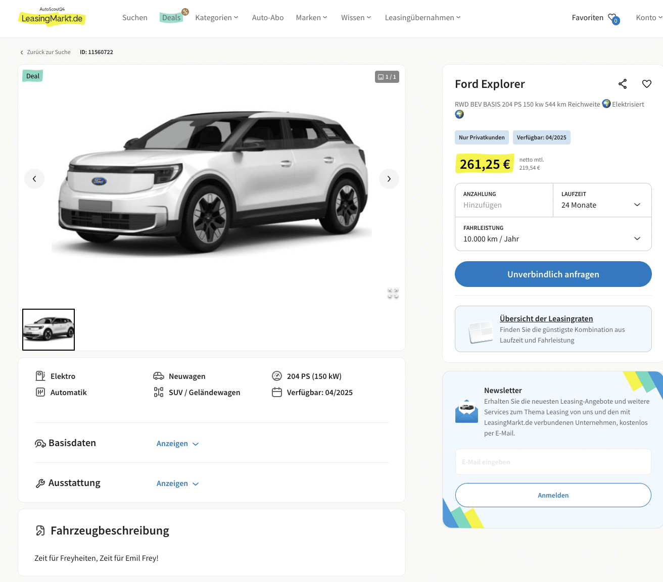Viewport: 663px width, 582px height.
Task: Open the Leasingübernahmen dropdown menu
Action: pyautogui.click(x=422, y=18)
